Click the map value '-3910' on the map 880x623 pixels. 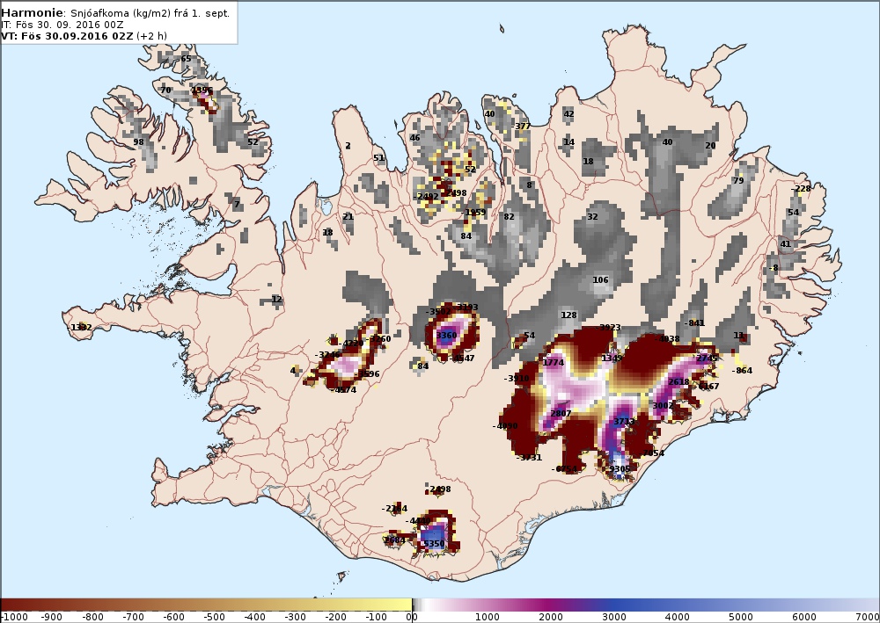(x=517, y=379)
